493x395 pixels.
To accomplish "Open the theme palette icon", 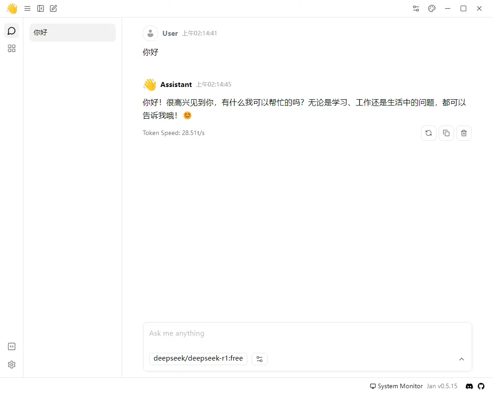I will coord(432,9).
